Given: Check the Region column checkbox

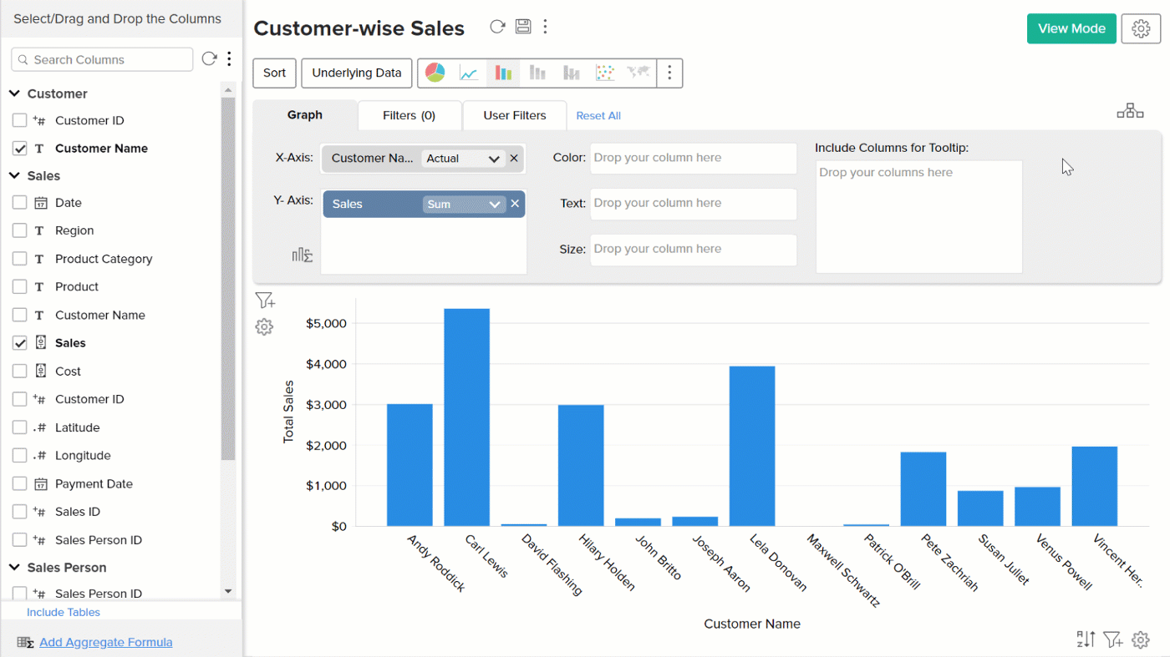Looking at the screenshot, I should pyautogui.click(x=20, y=230).
